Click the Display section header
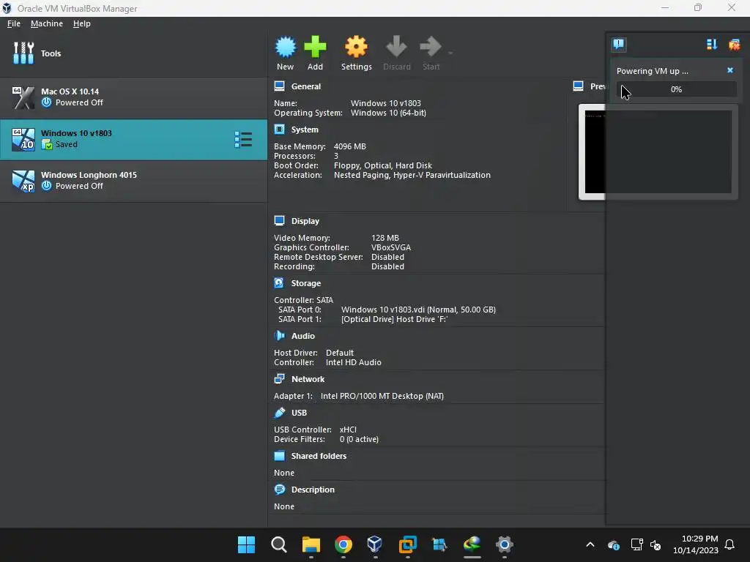 305,221
